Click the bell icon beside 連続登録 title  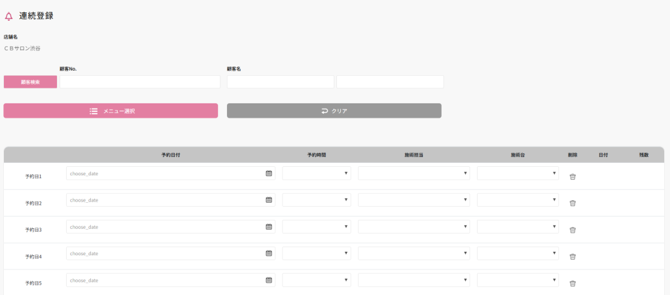pos(9,16)
